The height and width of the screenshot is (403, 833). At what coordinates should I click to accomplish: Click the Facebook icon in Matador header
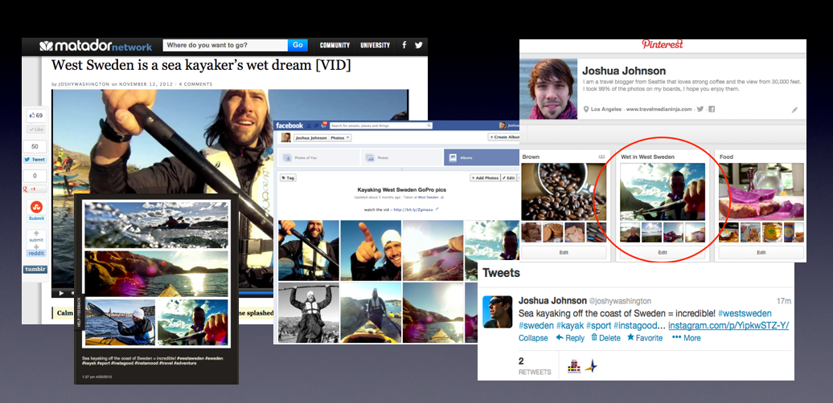(x=404, y=45)
